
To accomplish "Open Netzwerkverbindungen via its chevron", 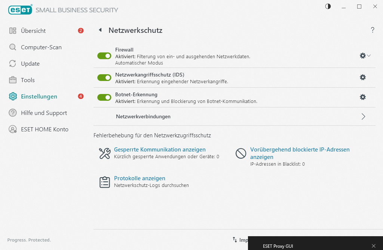I will [x=362, y=116].
